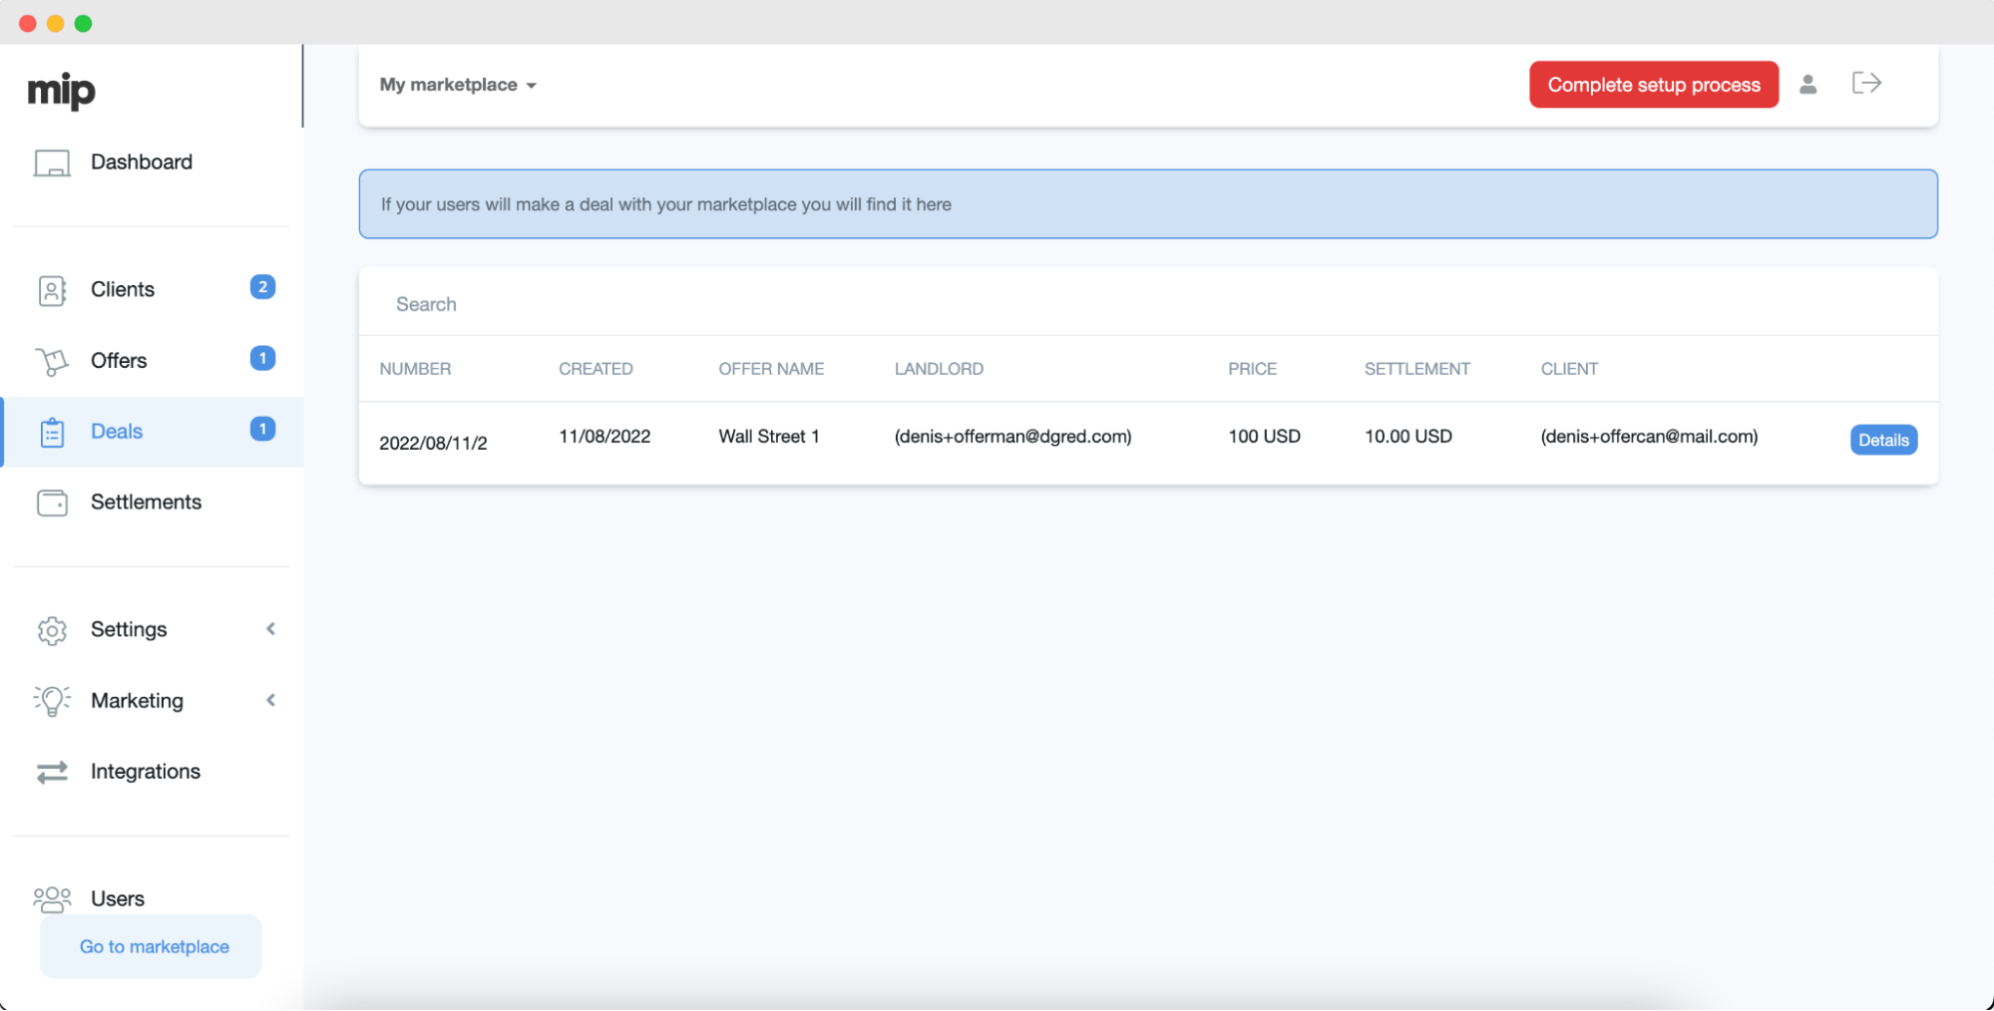Expand the Settings submenu chevron
This screenshot has height=1011, width=1994.
pyautogui.click(x=270, y=629)
